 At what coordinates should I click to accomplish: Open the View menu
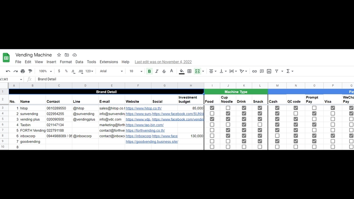click(x=39, y=62)
